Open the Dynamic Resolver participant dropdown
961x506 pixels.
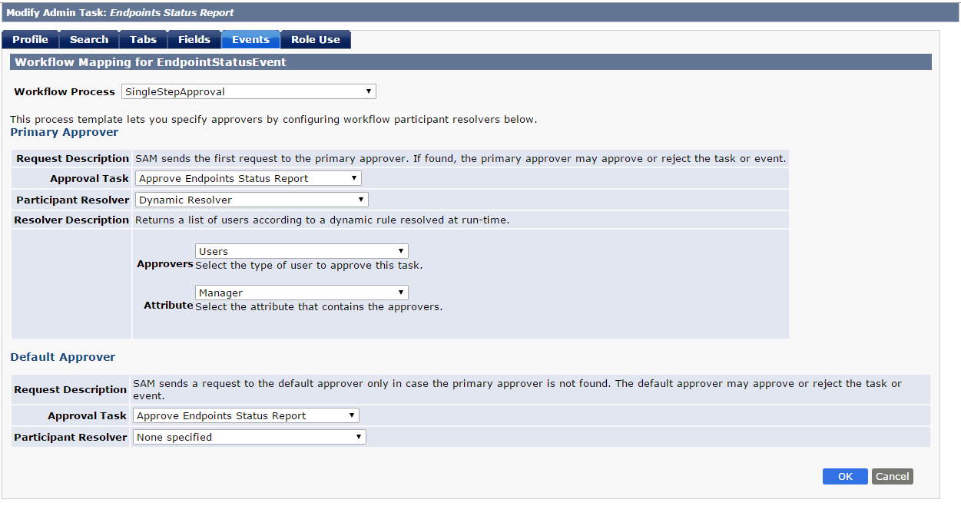252,200
